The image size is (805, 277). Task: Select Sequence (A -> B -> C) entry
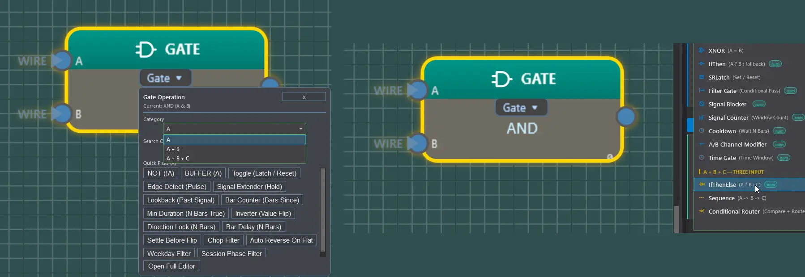click(749, 198)
